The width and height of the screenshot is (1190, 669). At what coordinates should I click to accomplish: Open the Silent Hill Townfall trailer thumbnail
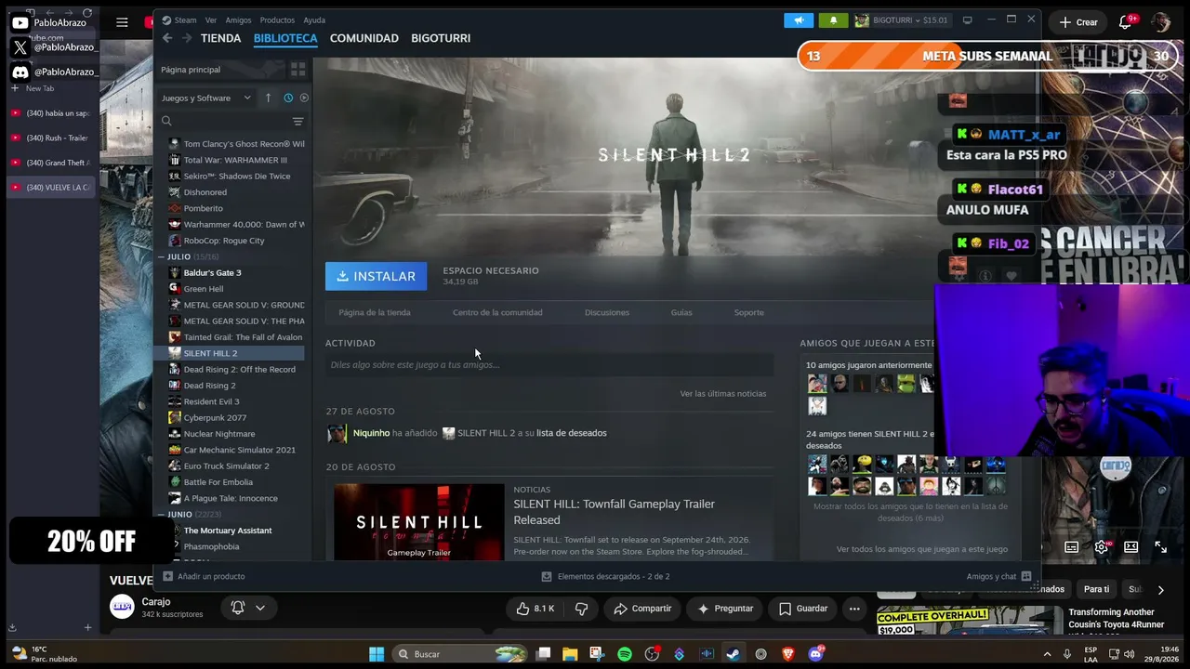pyautogui.click(x=419, y=522)
